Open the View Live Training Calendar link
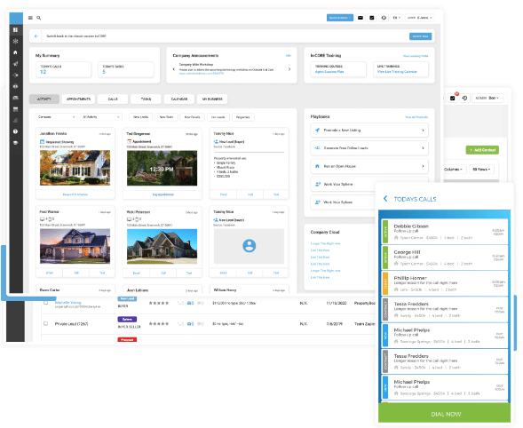 (x=397, y=72)
